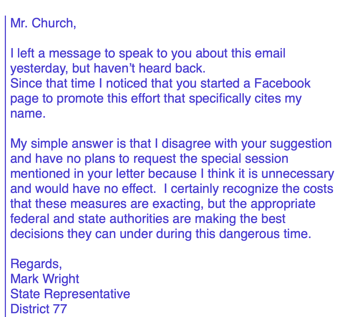The height and width of the screenshot is (317, 345).
Task: Click the word "name." ending first paragraph
Action: (x=27, y=114)
